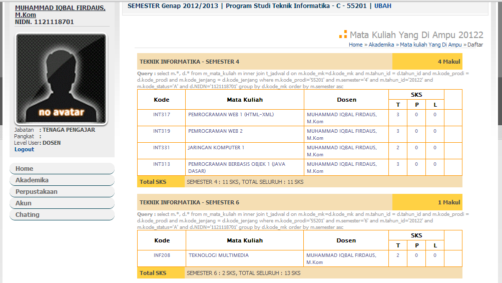Select the Jaringan Komputer 1 row

[216, 148]
